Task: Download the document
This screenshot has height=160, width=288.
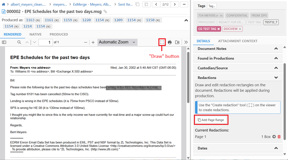Action: click(177, 42)
